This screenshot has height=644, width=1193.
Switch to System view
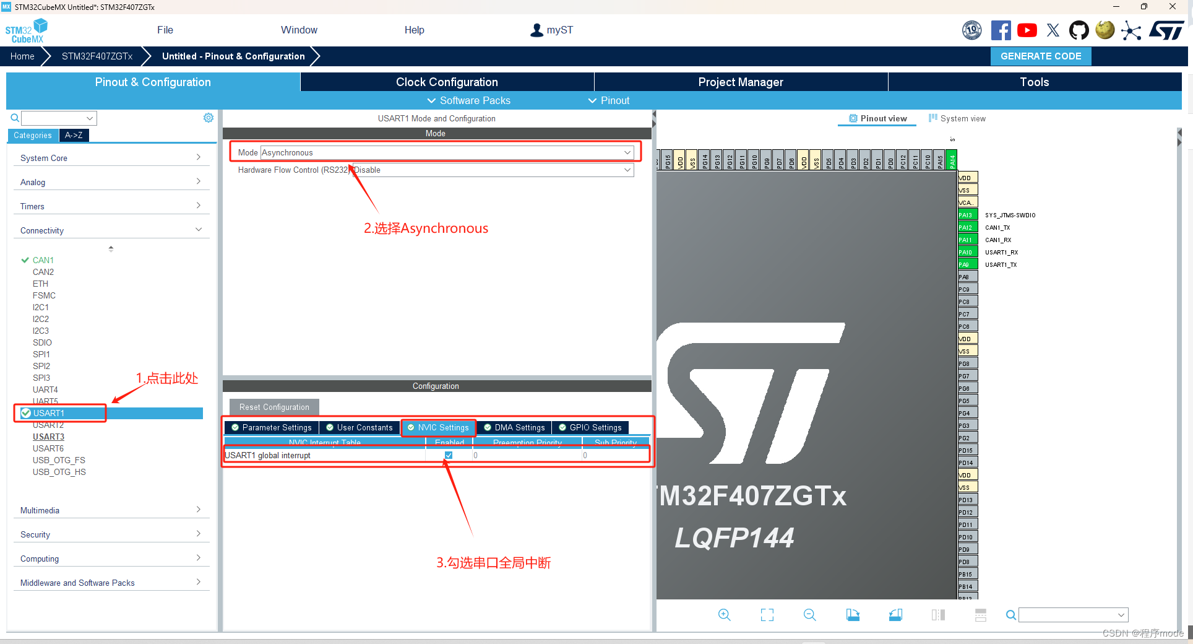coord(957,118)
